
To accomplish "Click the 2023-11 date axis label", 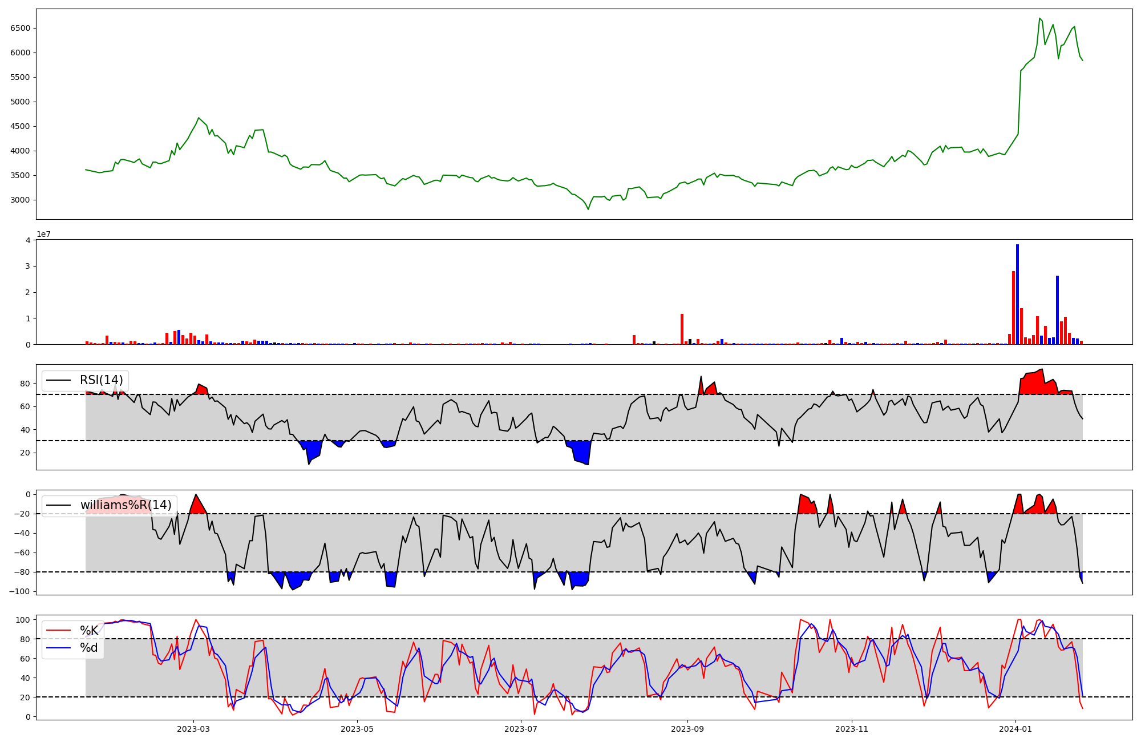I will [851, 729].
